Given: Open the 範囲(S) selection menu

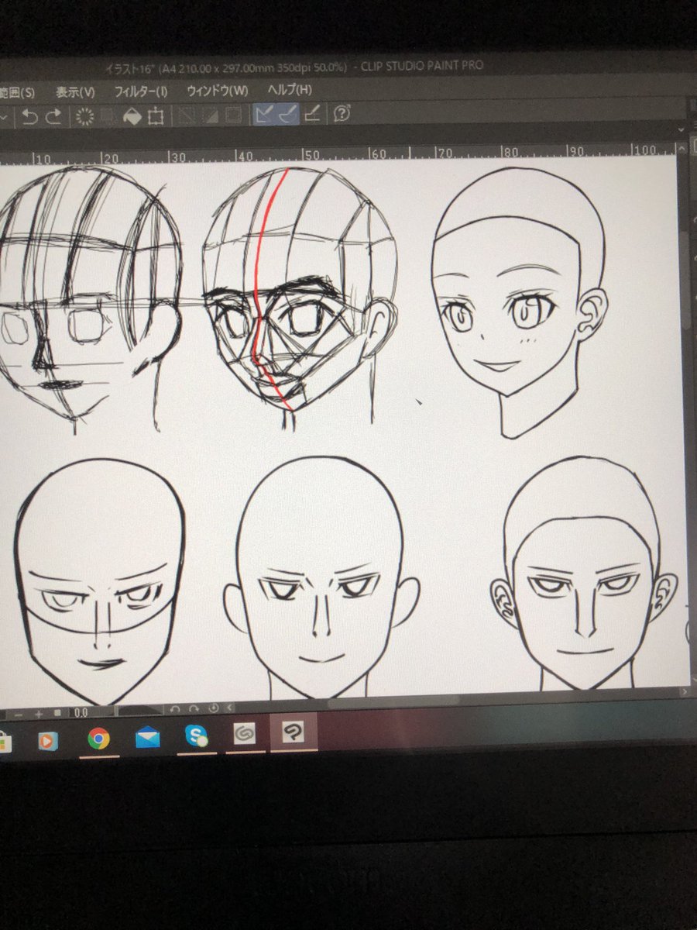Looking at the screenshot, I should [x=17, y=92].
